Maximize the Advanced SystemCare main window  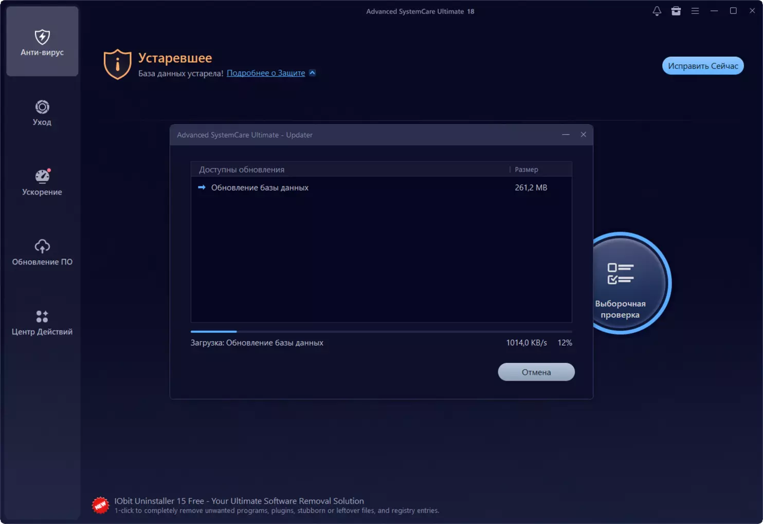[x=733, y=11]
